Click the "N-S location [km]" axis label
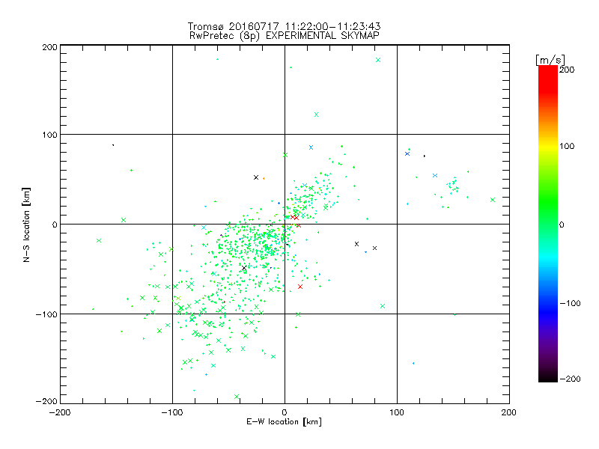The height and width of the screenshot is (449, 599). pos(26,224)
